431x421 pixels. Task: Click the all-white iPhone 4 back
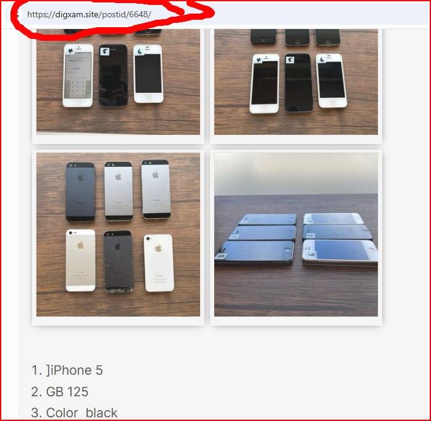pyautogui.click(x=159, y=263)
